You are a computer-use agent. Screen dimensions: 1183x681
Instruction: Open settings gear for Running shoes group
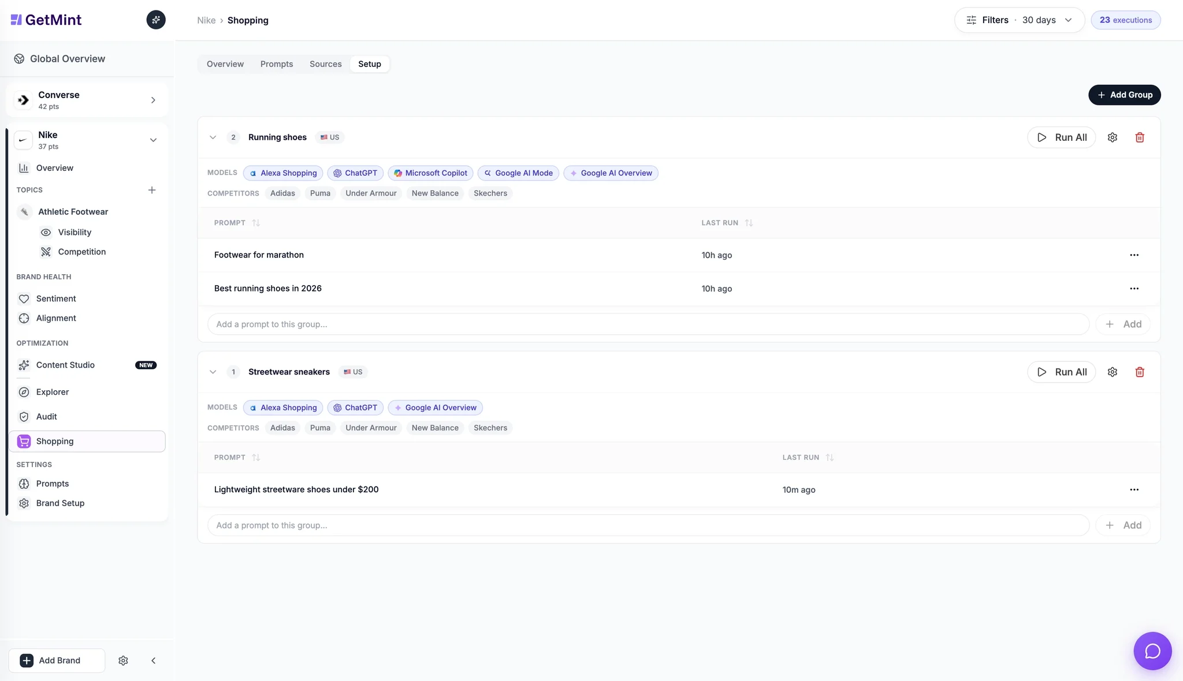coord(1112,137)
